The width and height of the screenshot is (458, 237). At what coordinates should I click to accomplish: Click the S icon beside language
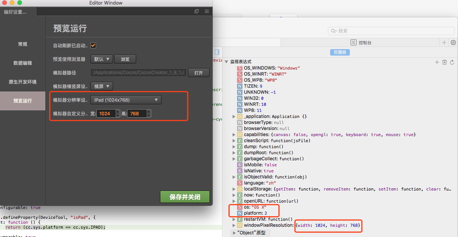point(240,183)
